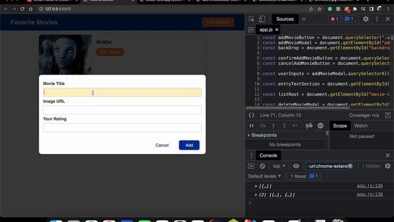This screenshot has height=222, width=394.
Task: Bookmark the page using the star icon
Action: pos(320,9)
